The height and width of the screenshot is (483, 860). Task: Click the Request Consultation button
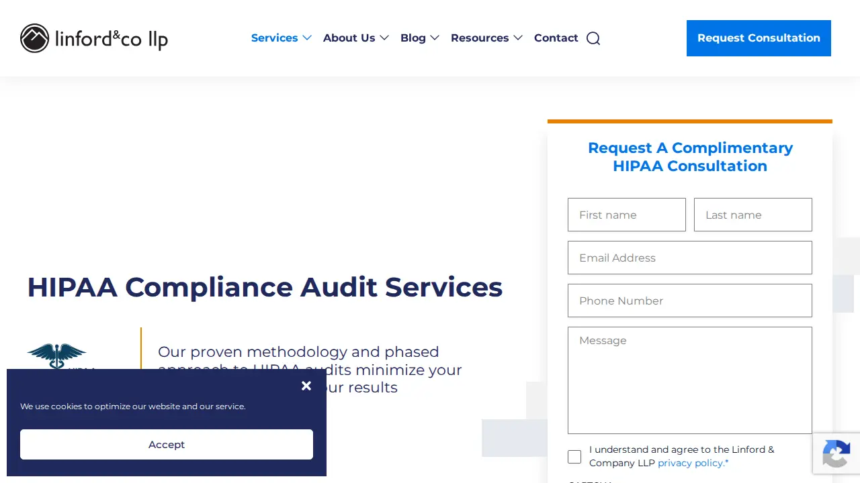[759, 38]
